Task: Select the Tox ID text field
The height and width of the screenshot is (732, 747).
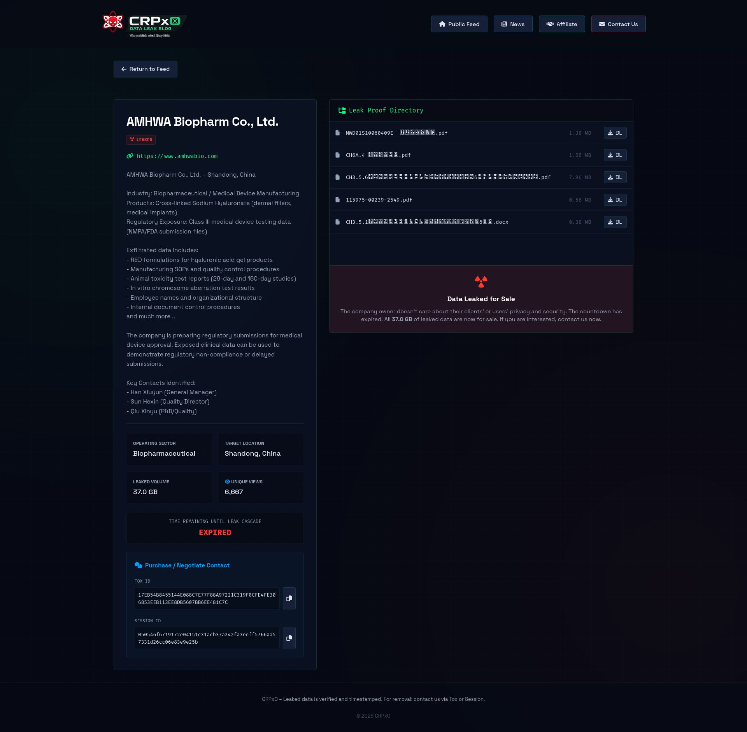Action: [x=207, y=599]
